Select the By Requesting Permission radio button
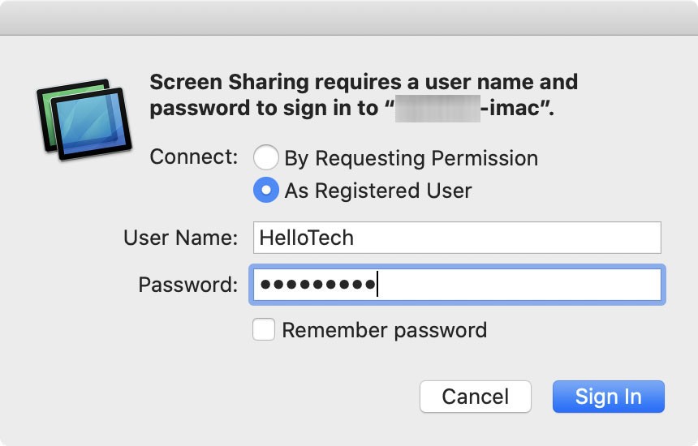698x446 pixels. coord(266,157)
